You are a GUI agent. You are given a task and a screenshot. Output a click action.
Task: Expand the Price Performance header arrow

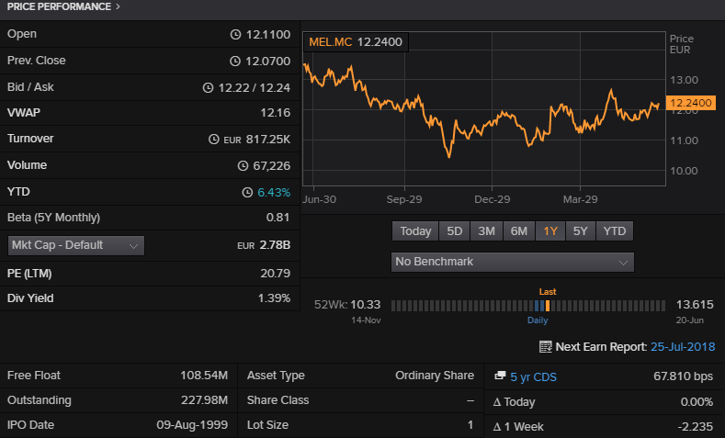click(x=118, y=7)
